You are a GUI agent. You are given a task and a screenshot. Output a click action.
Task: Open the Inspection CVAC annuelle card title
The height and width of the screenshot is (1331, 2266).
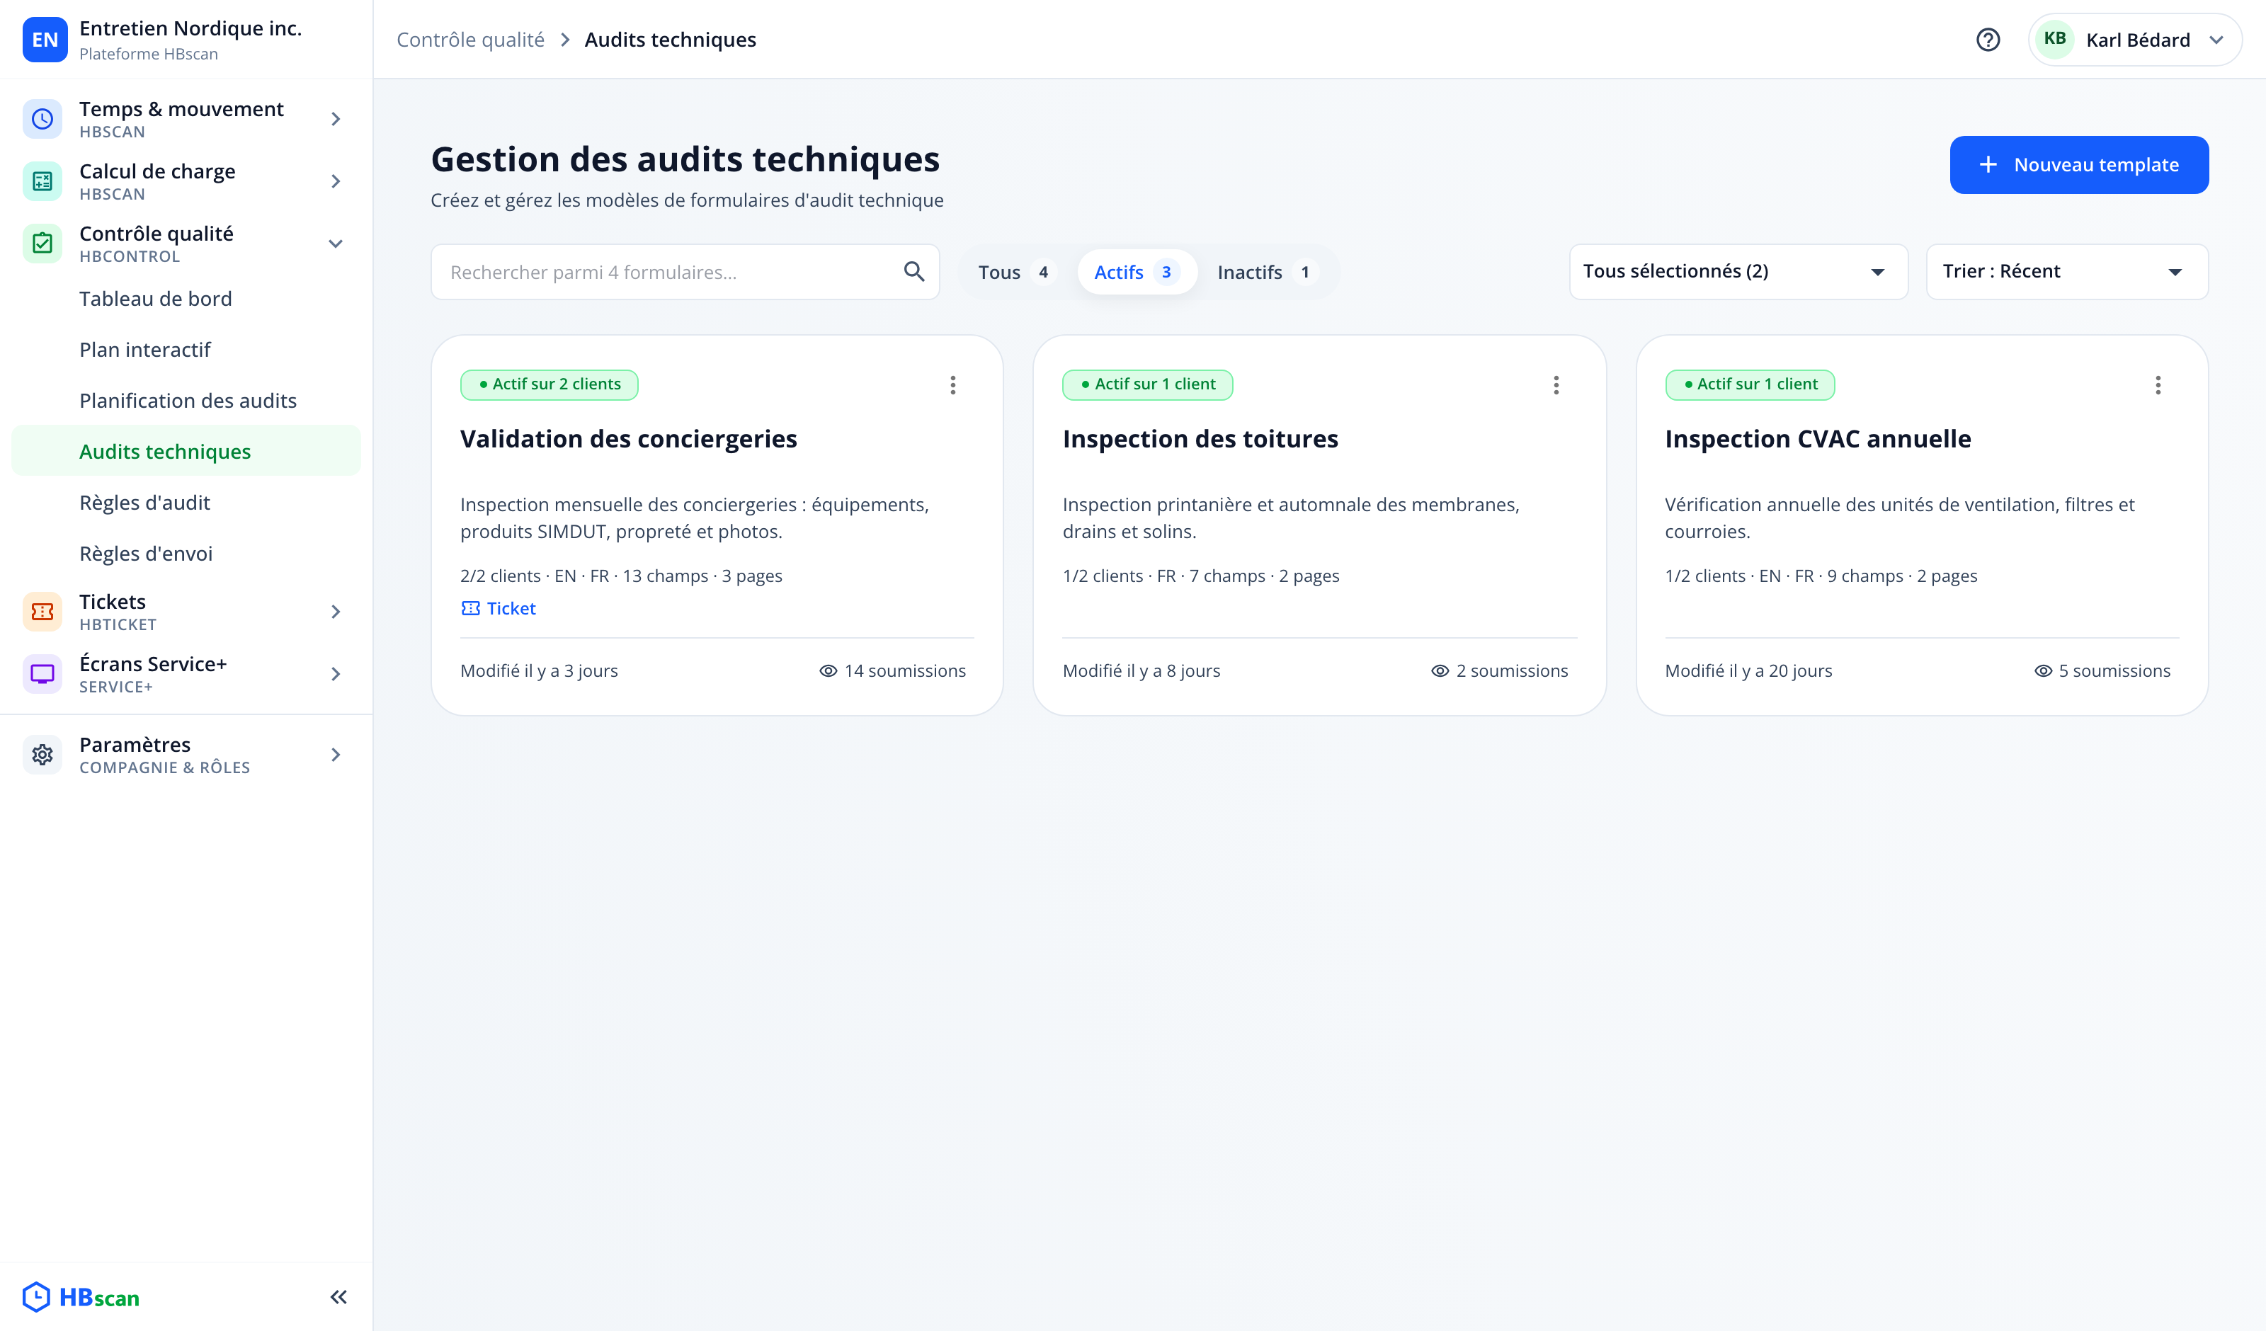(x=1817, y=439)
